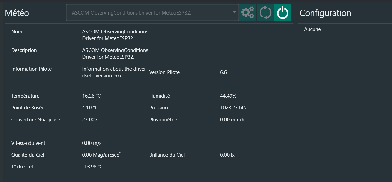Click the ASCOM ObservingConditions driver combo box text
The height and width of the screenshot is (182, 392).
[134, 13]
